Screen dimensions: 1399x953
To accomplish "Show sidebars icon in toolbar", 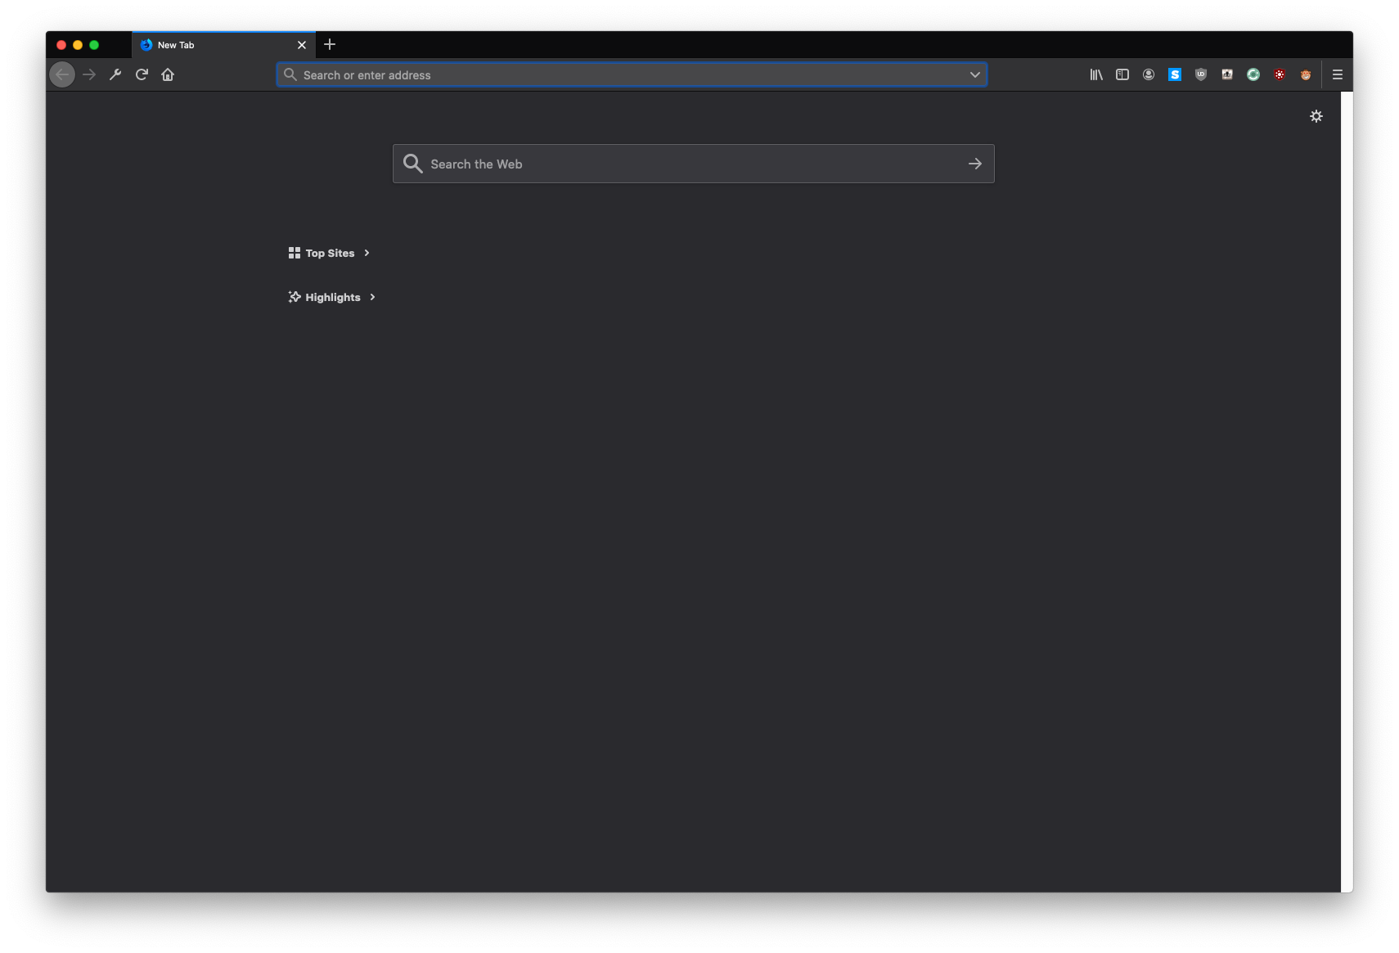I will pos(1122,74).
